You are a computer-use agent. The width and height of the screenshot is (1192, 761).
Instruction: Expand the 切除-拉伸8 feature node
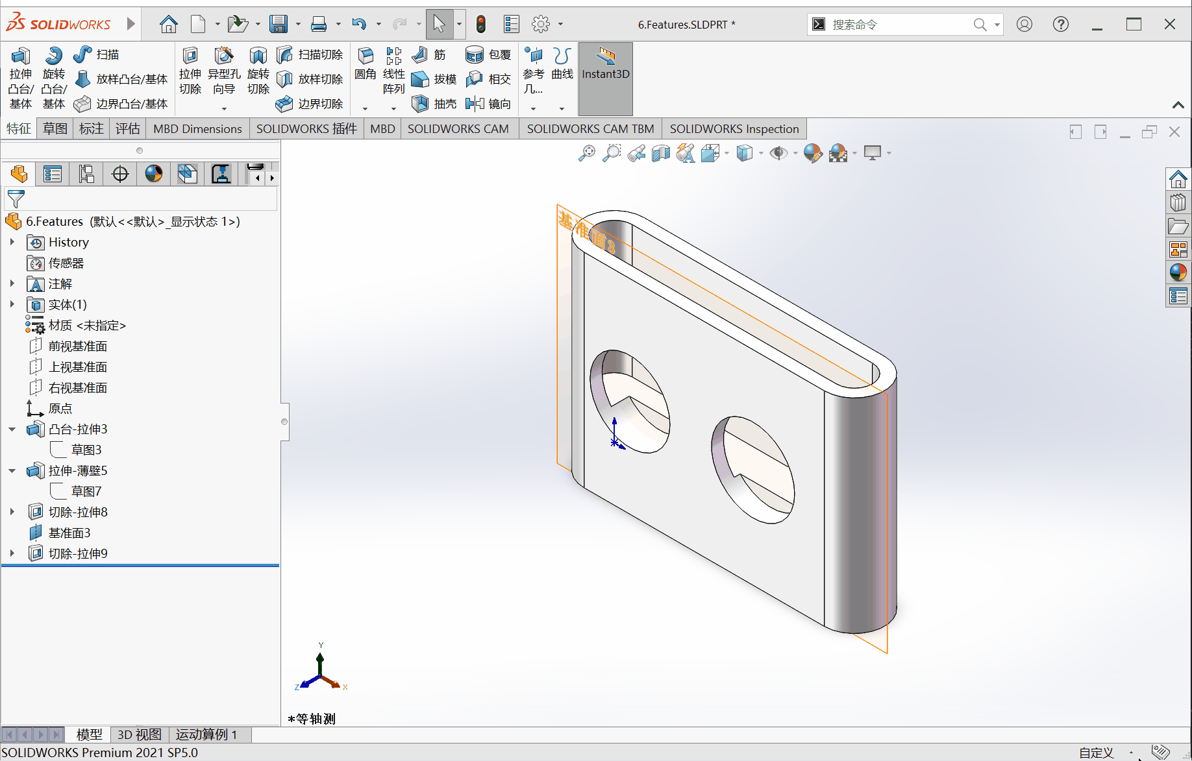[12, 512]
